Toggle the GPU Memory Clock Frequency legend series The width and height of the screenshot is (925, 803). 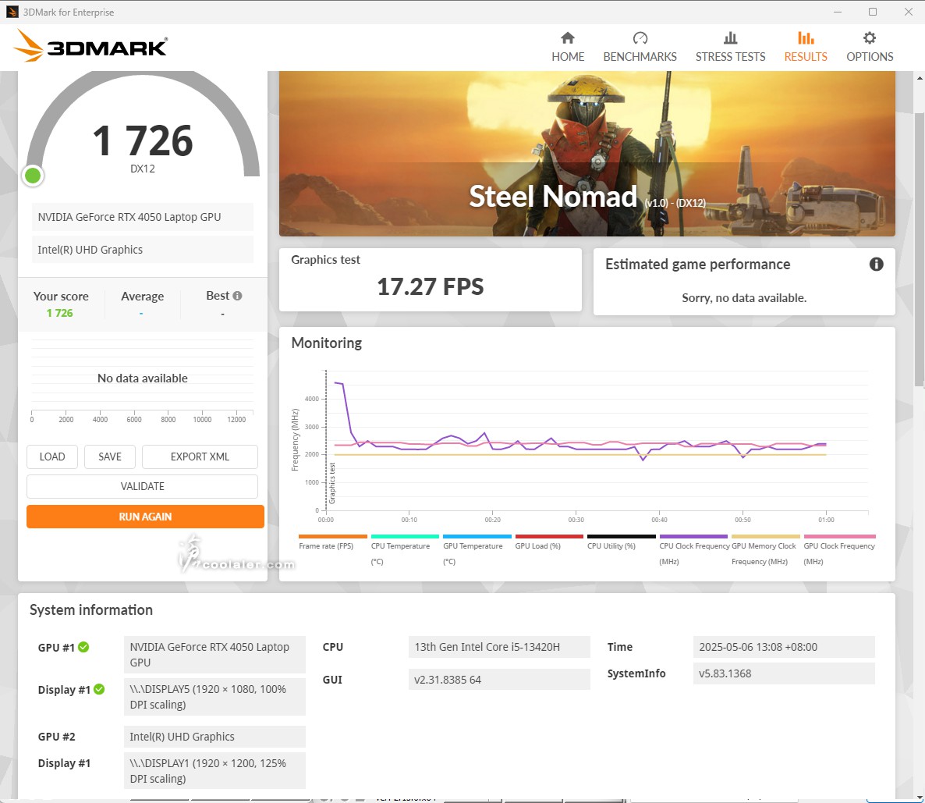click(x=765, y=550)
